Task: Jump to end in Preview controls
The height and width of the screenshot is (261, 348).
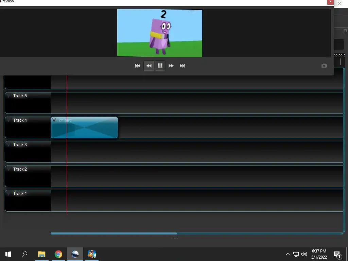Action: [x=182, y=66]
